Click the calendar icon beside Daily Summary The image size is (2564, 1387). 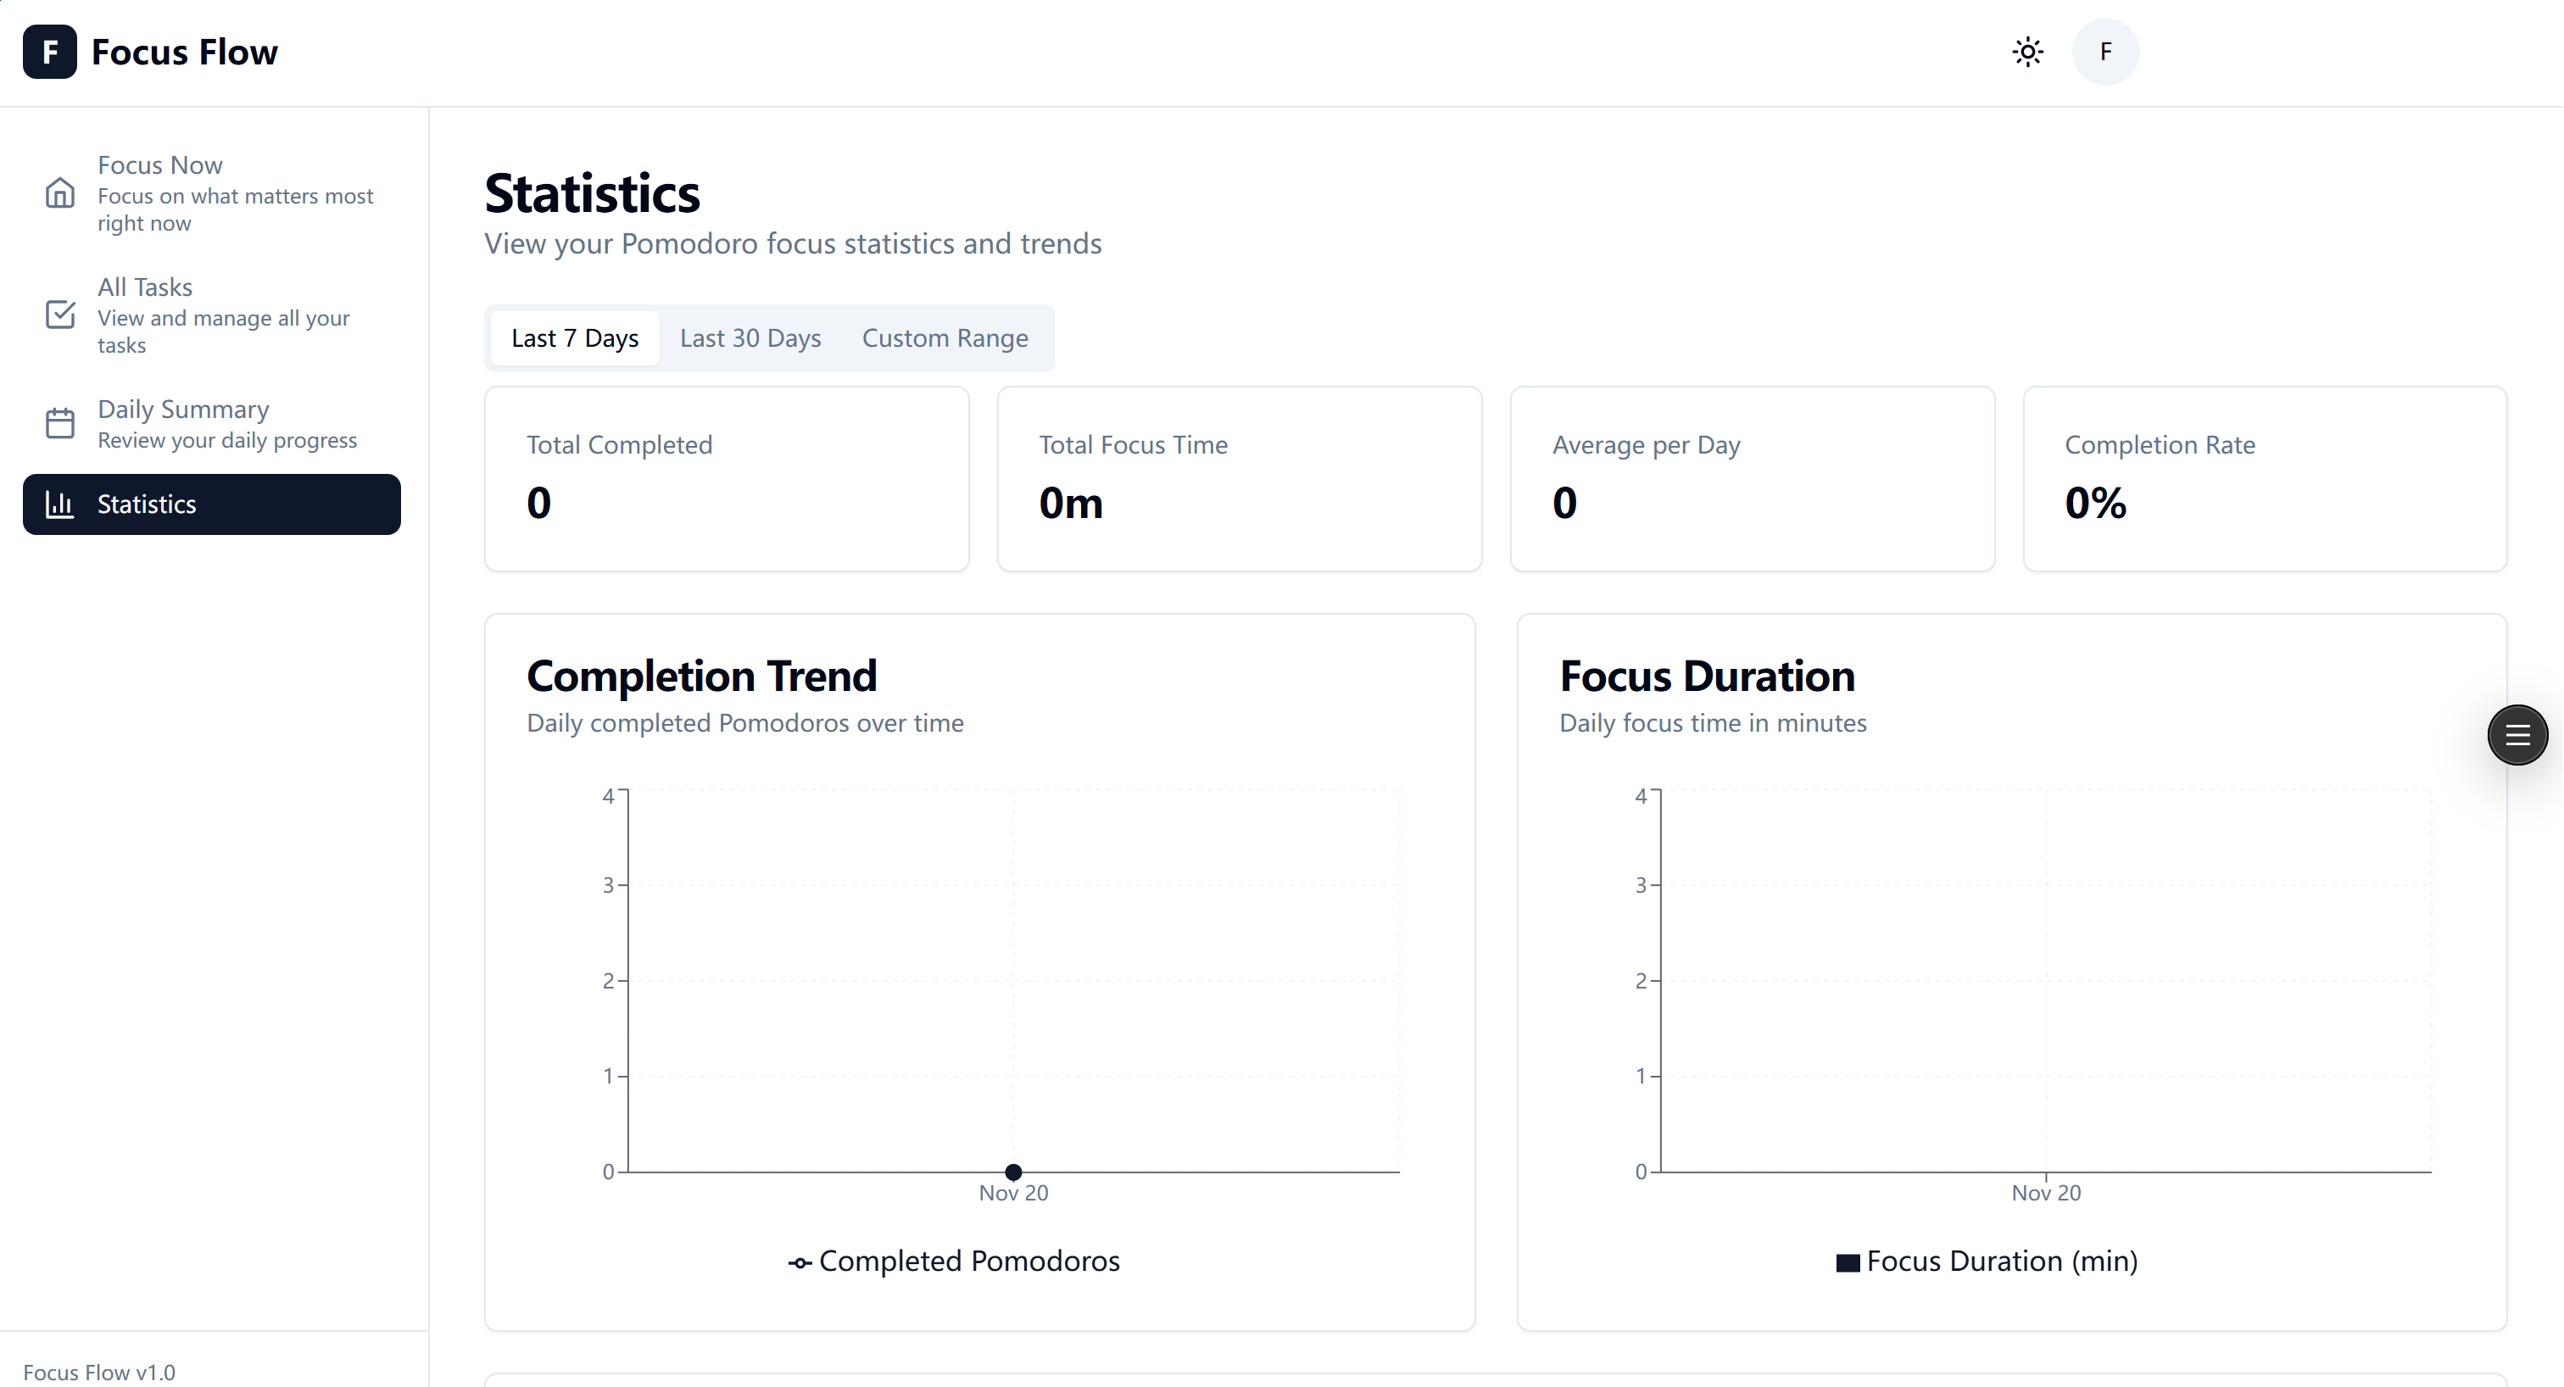(x=59, y=422)
